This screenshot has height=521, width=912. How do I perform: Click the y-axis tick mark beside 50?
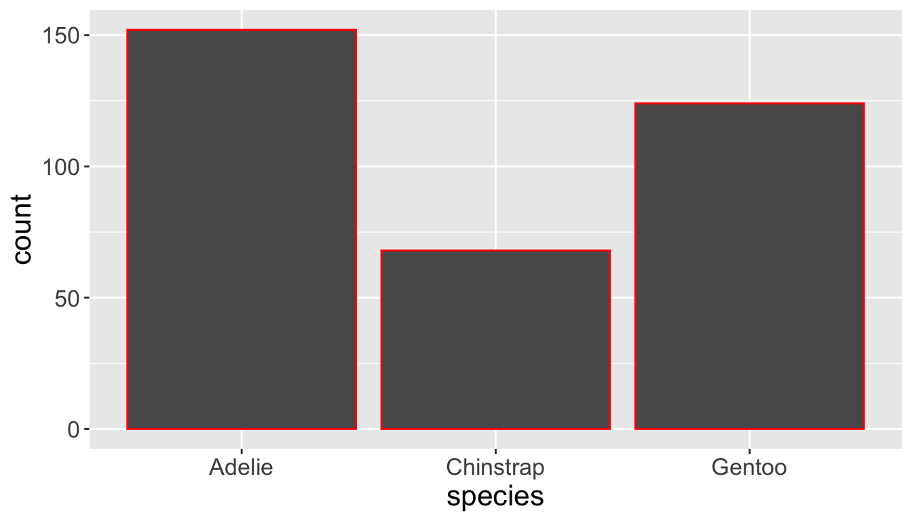coord(86,298)
